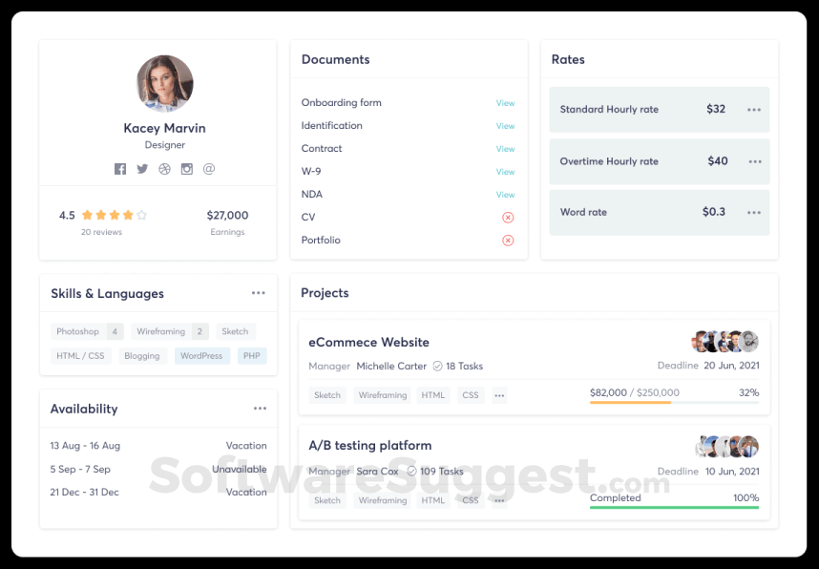Click the Dribbble social icon
This screenshot has width=819, height=569.
(x=164, y=168)
